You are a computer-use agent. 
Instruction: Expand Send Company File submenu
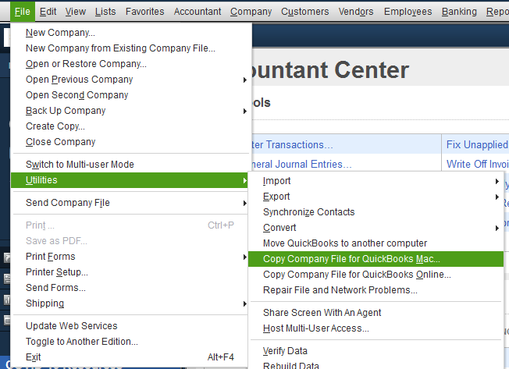pos(130,203)
